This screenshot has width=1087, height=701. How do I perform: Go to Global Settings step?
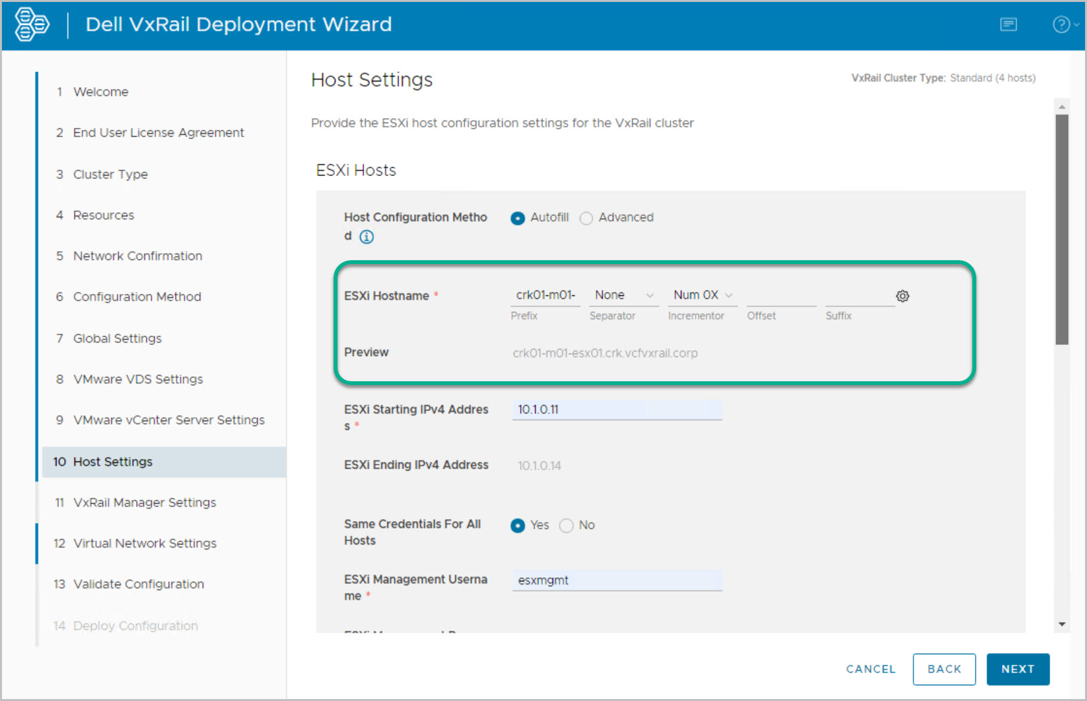pos(117,339)
